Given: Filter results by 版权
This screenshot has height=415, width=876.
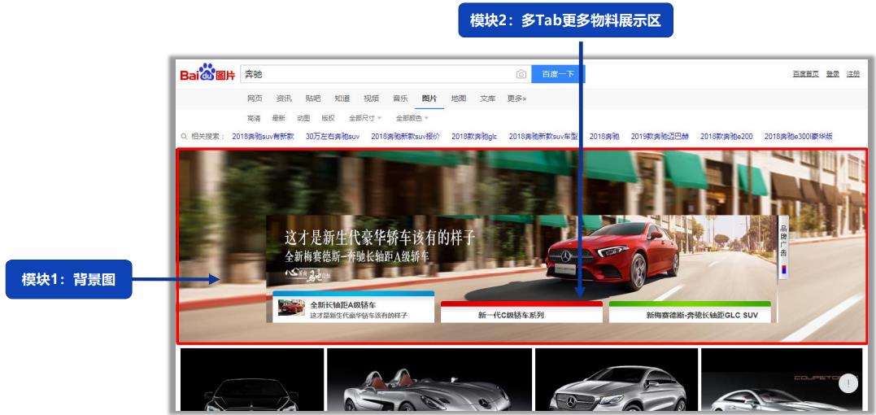Looking at the screenshot, I should pyautogui.click(x=328, y=118).
